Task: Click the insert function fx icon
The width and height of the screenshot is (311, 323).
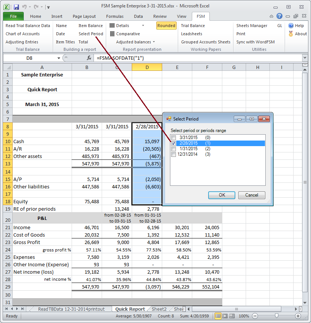Action: point(89,58)
